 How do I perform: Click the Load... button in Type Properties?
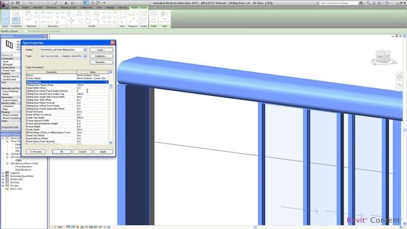point(101,50)
